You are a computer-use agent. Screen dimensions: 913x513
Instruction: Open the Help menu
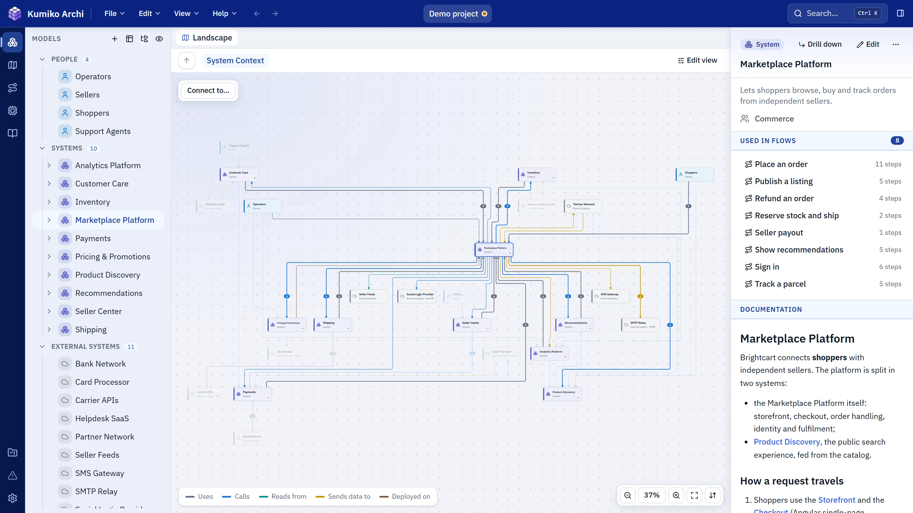(x=224, y=13)
